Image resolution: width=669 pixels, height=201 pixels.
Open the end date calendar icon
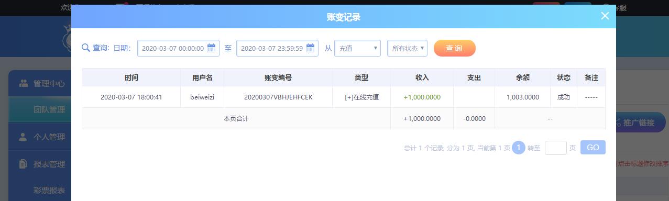pos(311,48)
